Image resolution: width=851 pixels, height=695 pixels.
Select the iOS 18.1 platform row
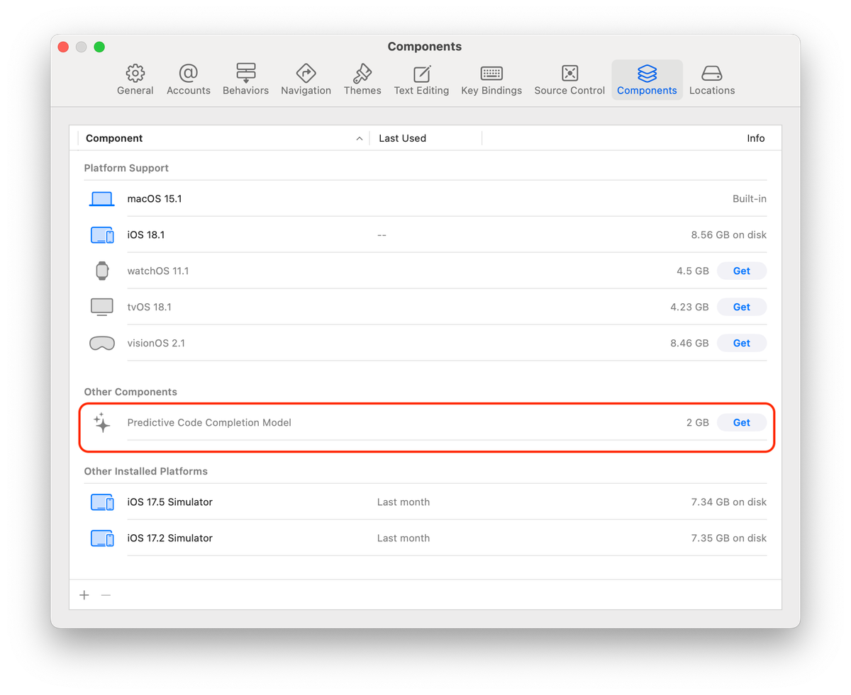284,235
